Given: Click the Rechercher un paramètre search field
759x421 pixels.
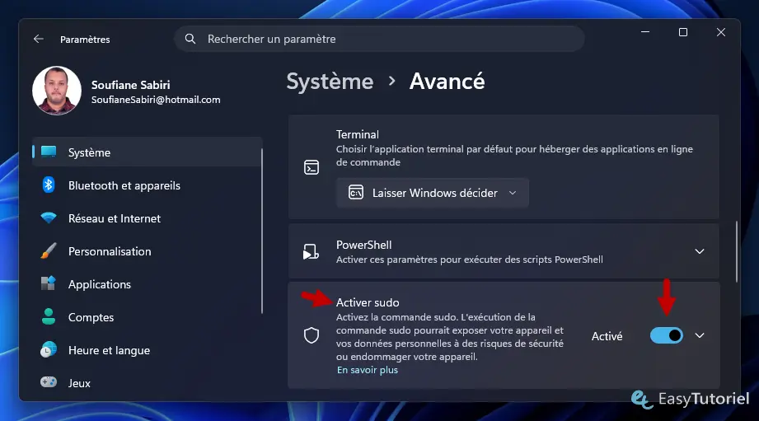Looking at the screenshot, I should tap(379, 40).
